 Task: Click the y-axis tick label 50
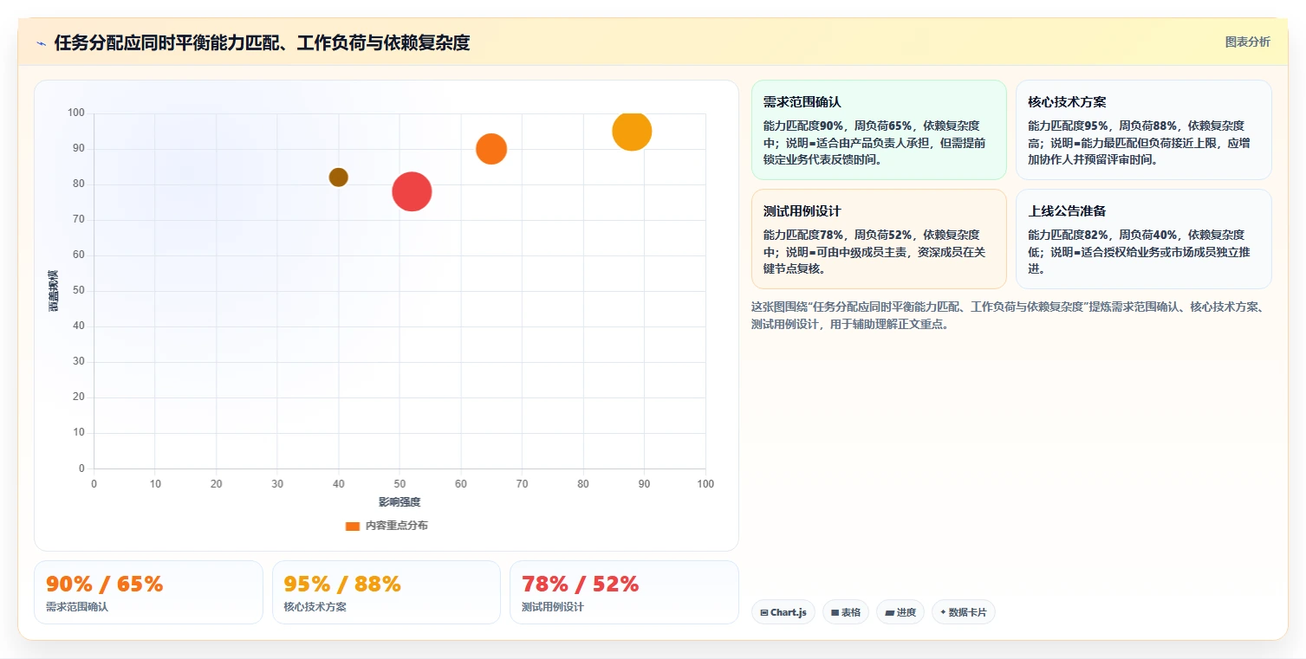(x=79, y=291)
